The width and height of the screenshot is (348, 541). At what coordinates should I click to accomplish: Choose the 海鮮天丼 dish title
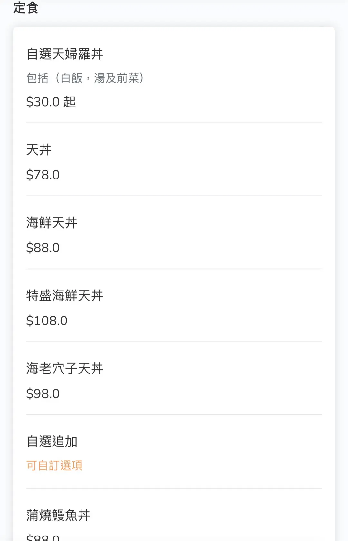52,223
